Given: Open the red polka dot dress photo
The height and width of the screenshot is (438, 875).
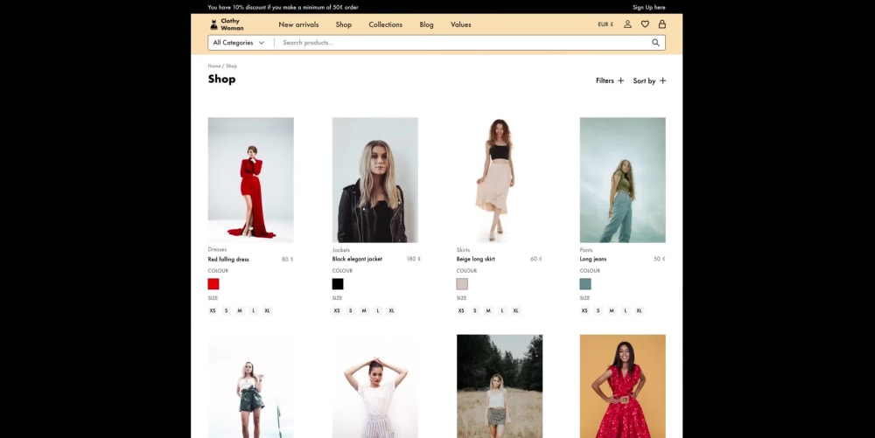Looking at the screenshot, I should (x=623, y=386).
